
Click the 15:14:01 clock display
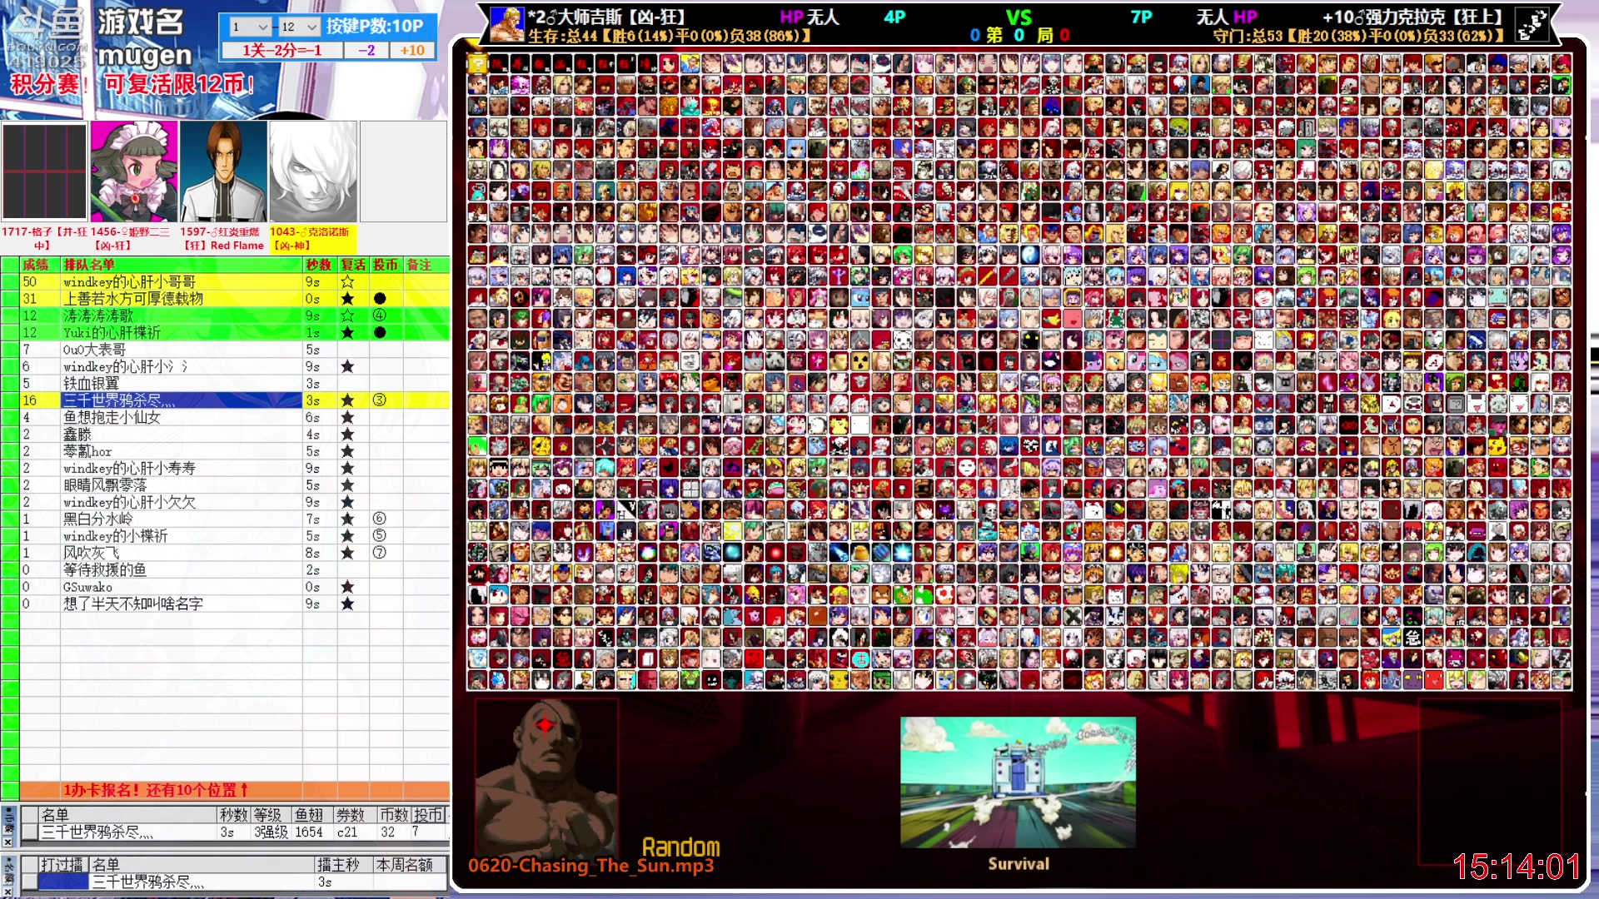click(x=1517, y=867)
